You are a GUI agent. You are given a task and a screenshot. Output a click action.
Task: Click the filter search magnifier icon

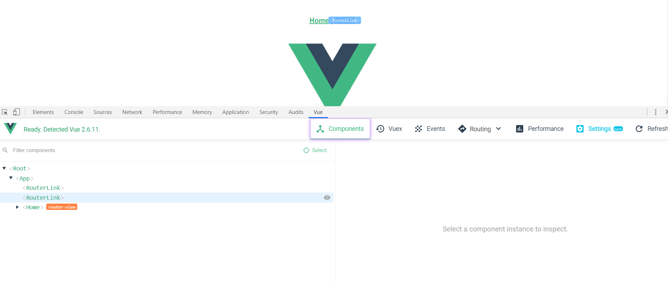(x=5, y=150)
